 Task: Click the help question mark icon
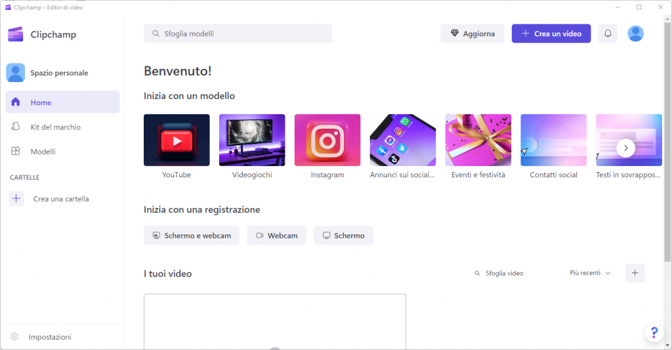654,332
